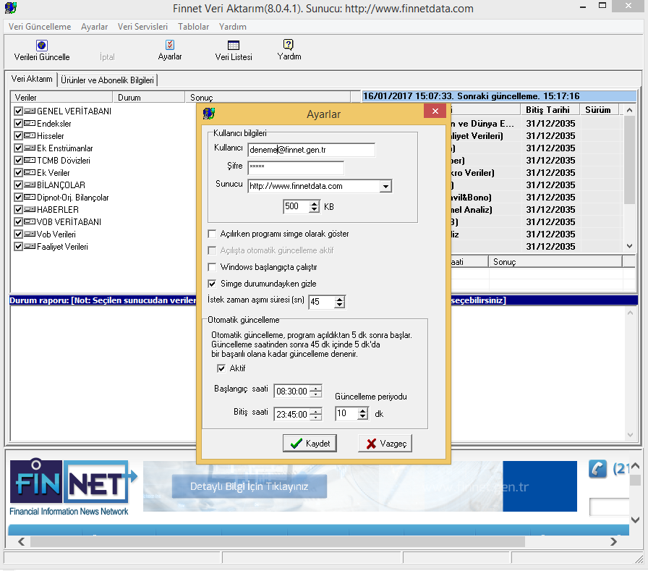
Task: Select the Dipnot-Orj. Bilançolar row
Action: pyautogui.click(x=72, y=198)
